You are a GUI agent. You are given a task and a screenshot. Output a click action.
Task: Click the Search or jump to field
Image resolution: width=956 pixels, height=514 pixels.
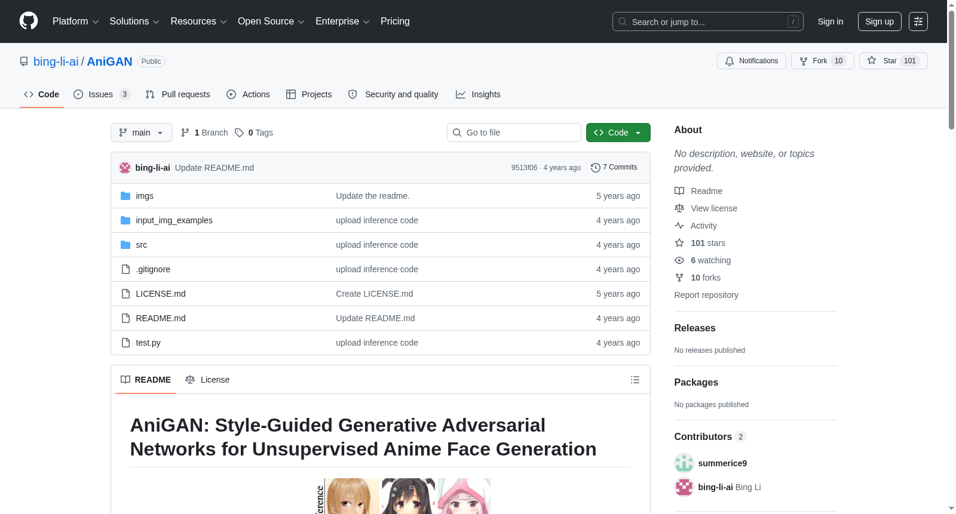coord(708,21)
